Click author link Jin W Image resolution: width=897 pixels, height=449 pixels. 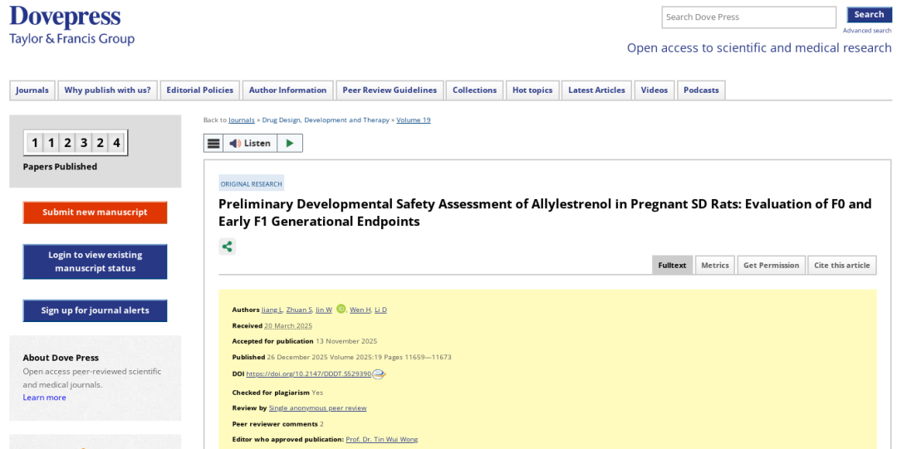click(324, 310)
